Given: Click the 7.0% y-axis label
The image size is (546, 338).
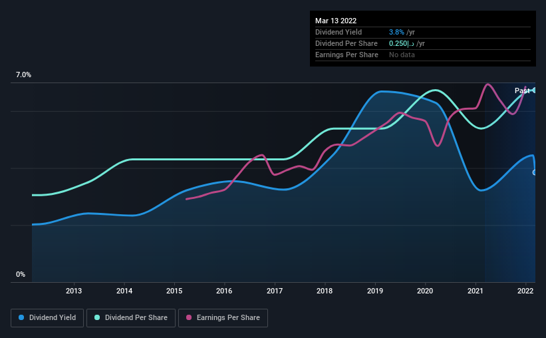Looking at the screenshot, I should pos(23,75).
